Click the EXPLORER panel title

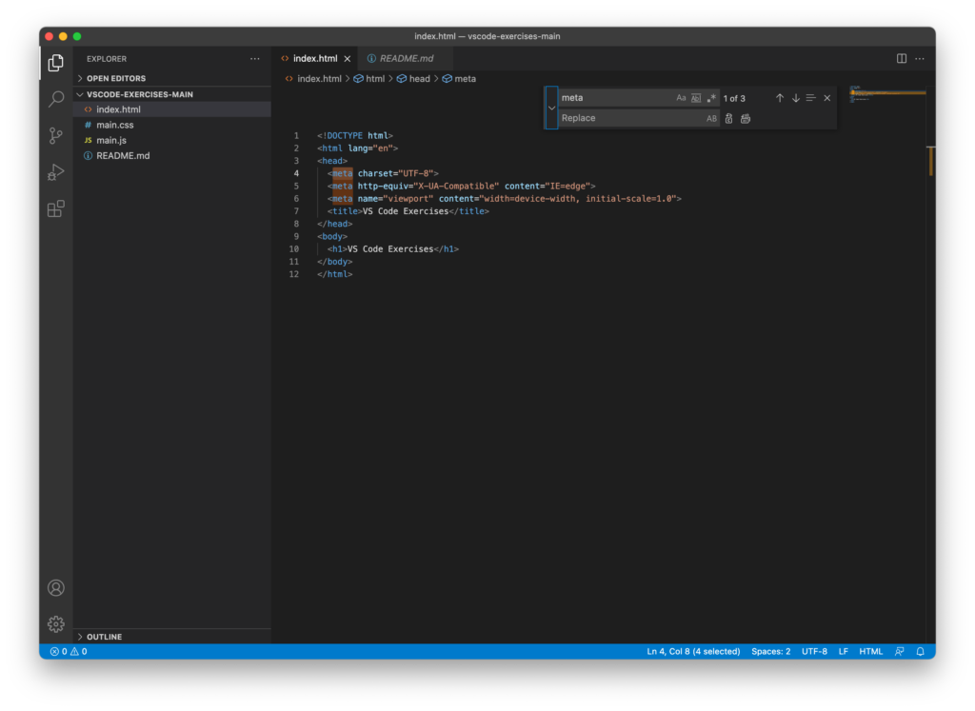coord(107,59)
